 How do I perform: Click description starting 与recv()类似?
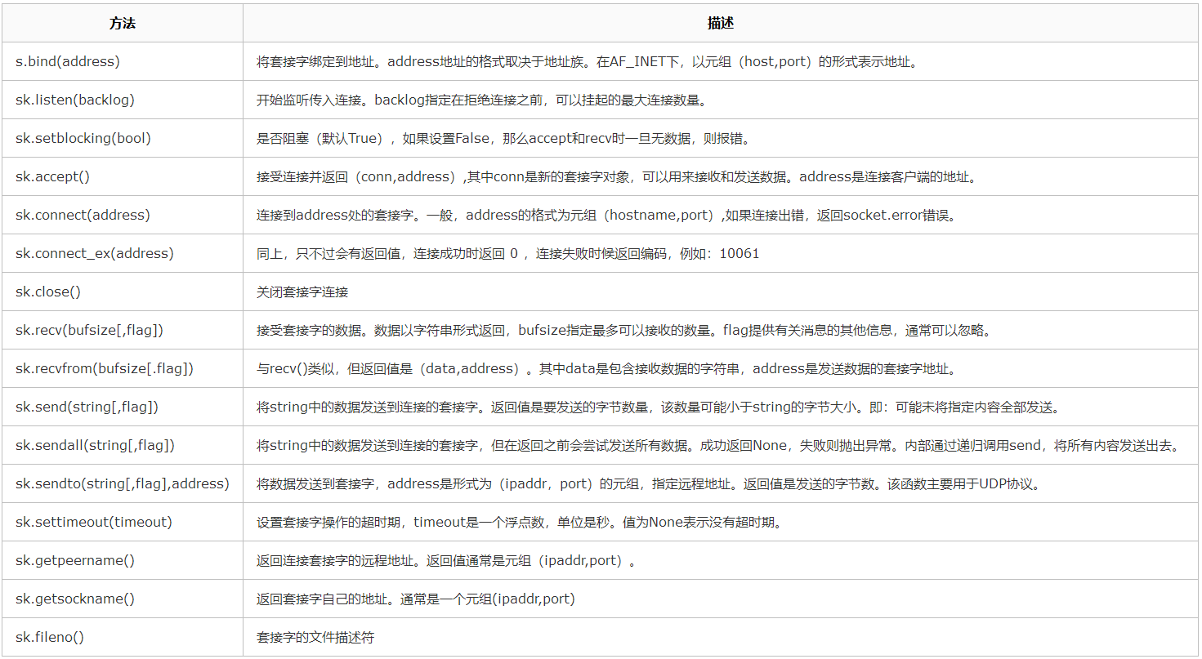point(721,368)
